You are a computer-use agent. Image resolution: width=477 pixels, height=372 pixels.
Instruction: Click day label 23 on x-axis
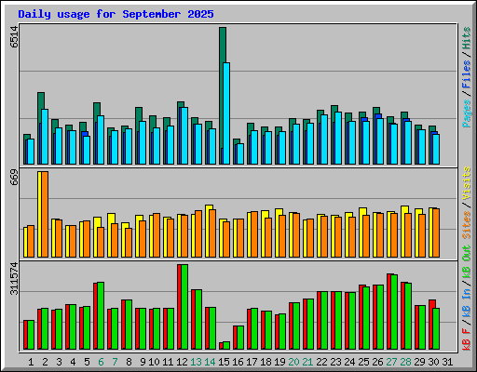(x=335, y=362)
